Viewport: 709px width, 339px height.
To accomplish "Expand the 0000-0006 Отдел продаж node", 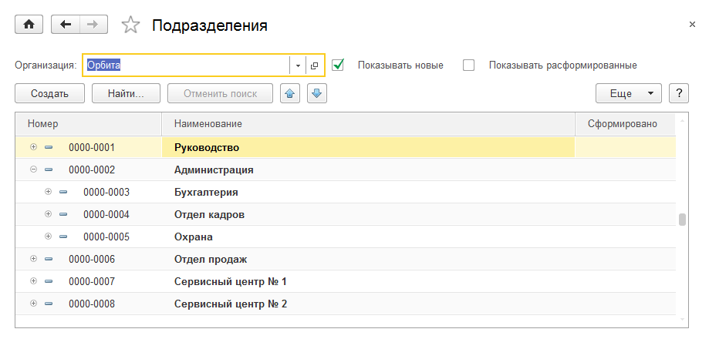I will click(33, 259).
